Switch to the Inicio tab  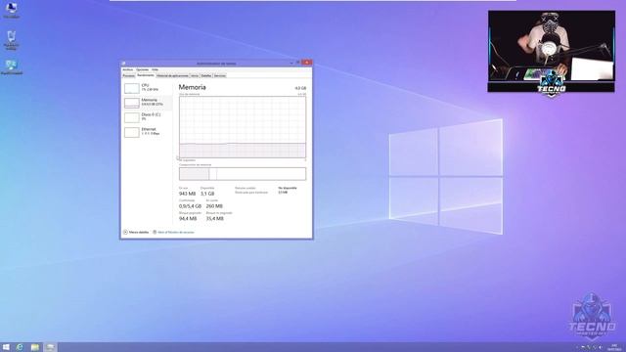click(x=195, y=75)
